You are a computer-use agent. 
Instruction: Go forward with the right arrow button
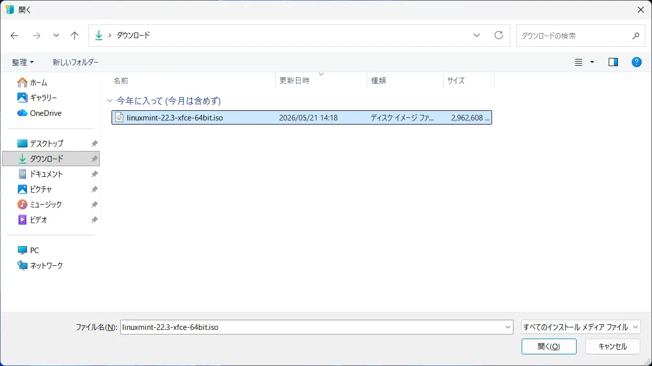[36, 36]
